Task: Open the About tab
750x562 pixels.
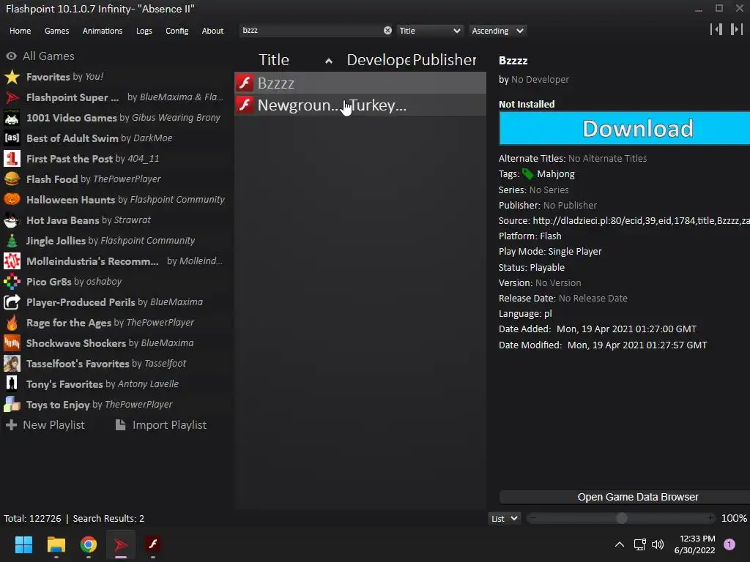Action: [212, 31]
